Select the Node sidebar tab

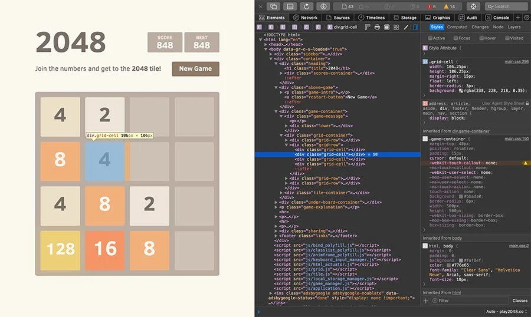pyautogui.click(x=498, y=27)
